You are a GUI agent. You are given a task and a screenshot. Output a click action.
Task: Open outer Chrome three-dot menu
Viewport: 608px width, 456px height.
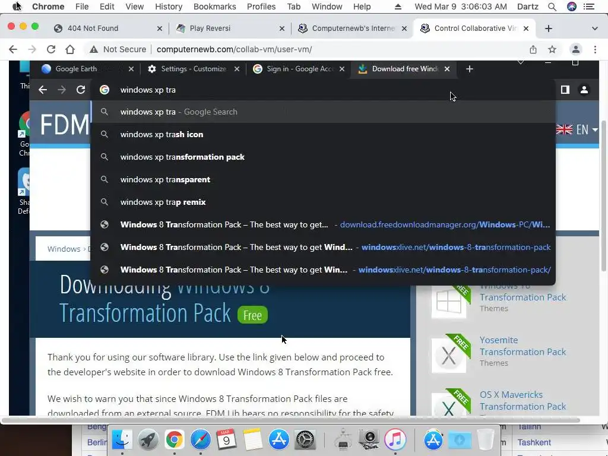coord(595,49)
